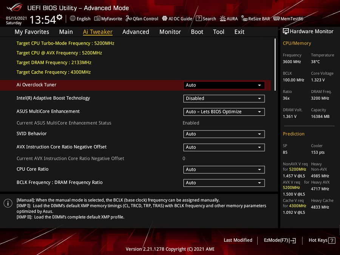Launch MemTest86 icon
Image resolution: width=340 pixels, height=255 pixels.
tap(277, 19)
